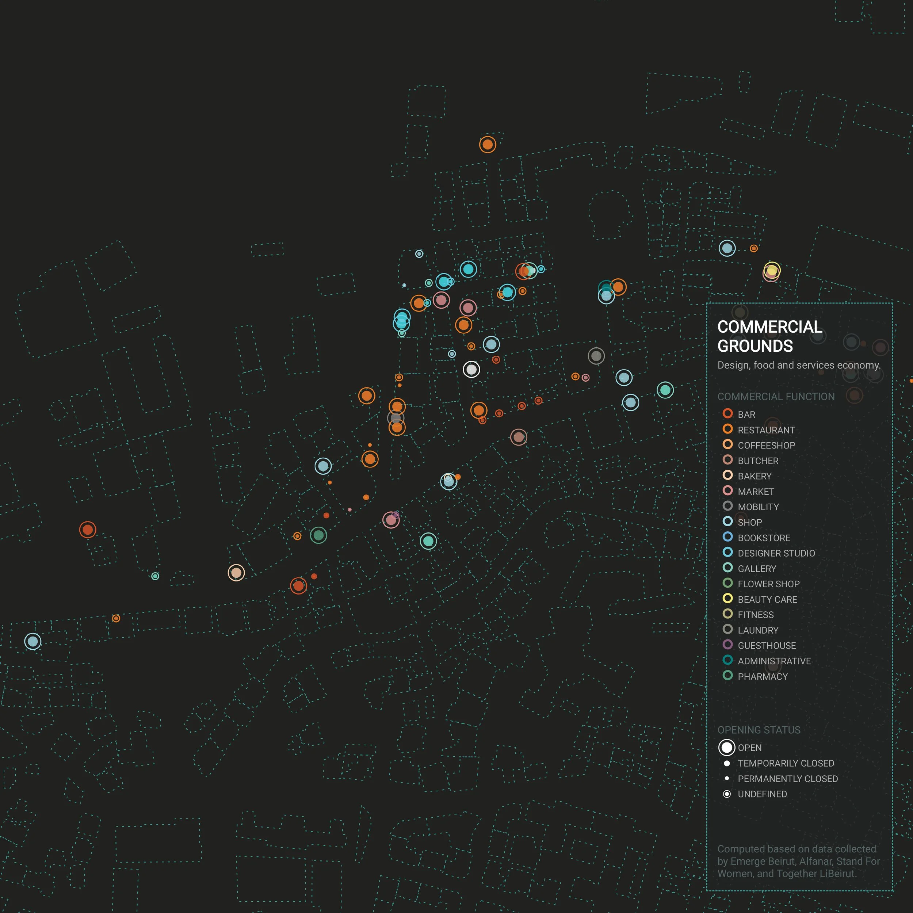Viewport: 913px width, 913px height.
Task: Select the UNDEFINED status ring symbol
Action: tap(727, 794)
